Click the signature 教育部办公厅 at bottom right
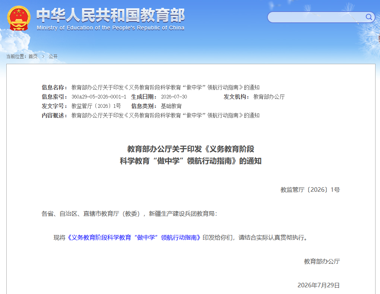The width and height of the screenshot is (380, 294). [x=322, y=261]
